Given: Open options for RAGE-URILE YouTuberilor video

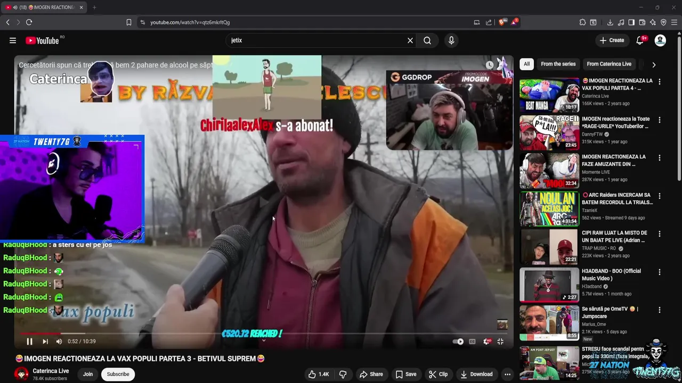Looking at the screenshot, I should 660,120.
